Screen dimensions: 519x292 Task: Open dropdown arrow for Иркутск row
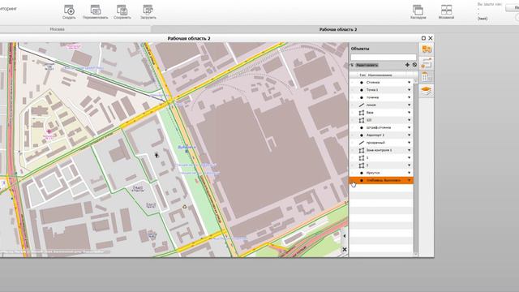click(x=409, y=173)
